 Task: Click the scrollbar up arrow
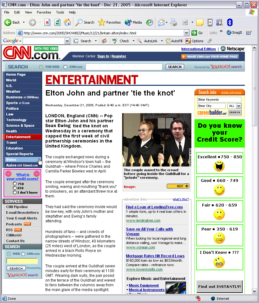coord(254,48)
